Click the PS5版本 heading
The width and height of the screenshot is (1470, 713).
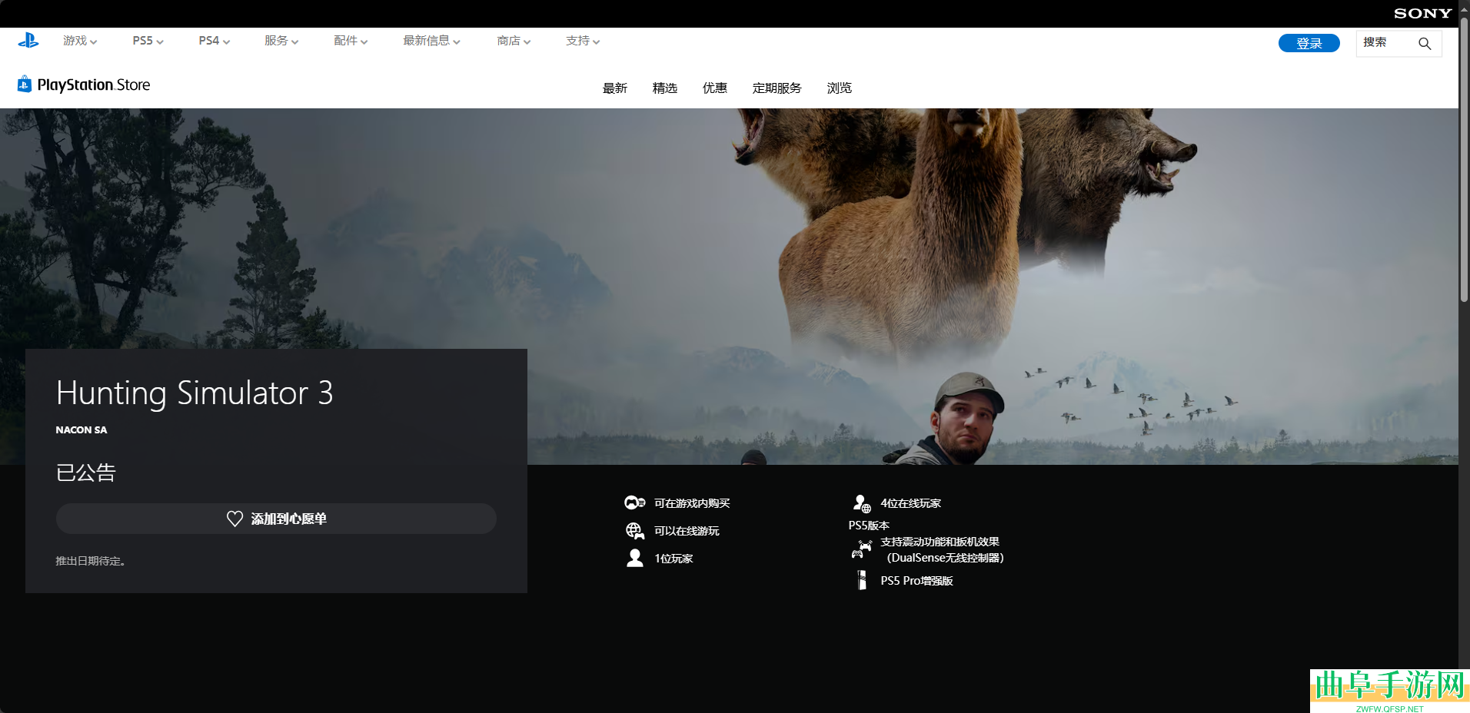(869, 526)
